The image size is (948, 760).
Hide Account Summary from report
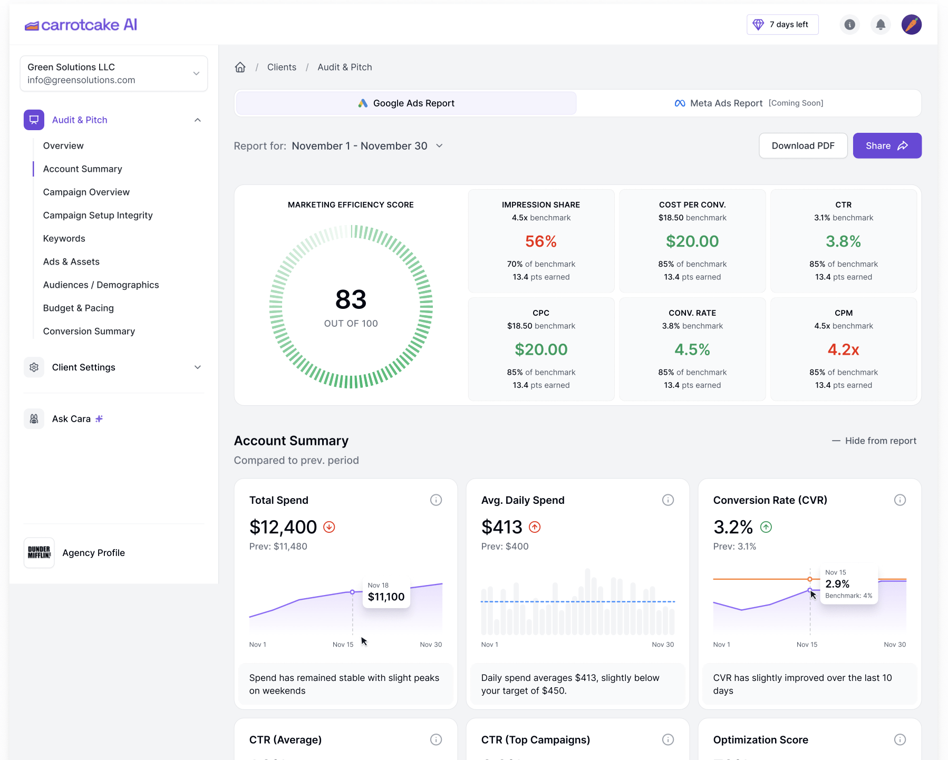tap(874, 441)
